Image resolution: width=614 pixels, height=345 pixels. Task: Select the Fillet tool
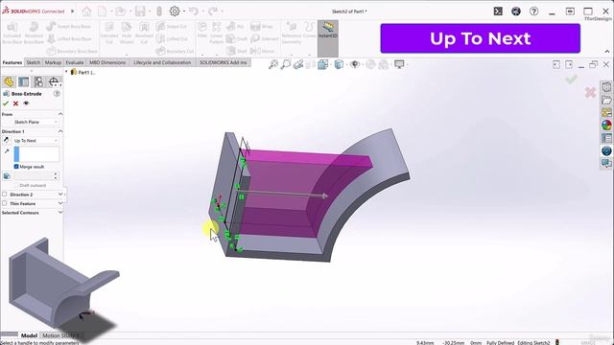tap(202, 30)
